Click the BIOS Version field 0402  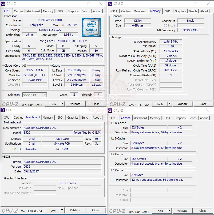[62, 167]
